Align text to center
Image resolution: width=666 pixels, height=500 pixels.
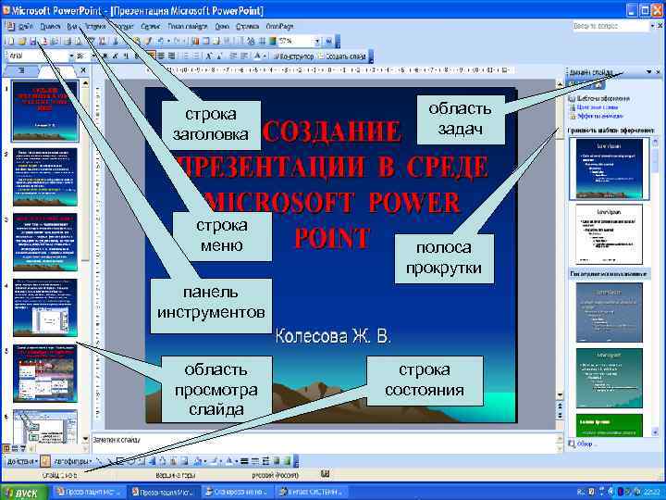tap(161, 56)
